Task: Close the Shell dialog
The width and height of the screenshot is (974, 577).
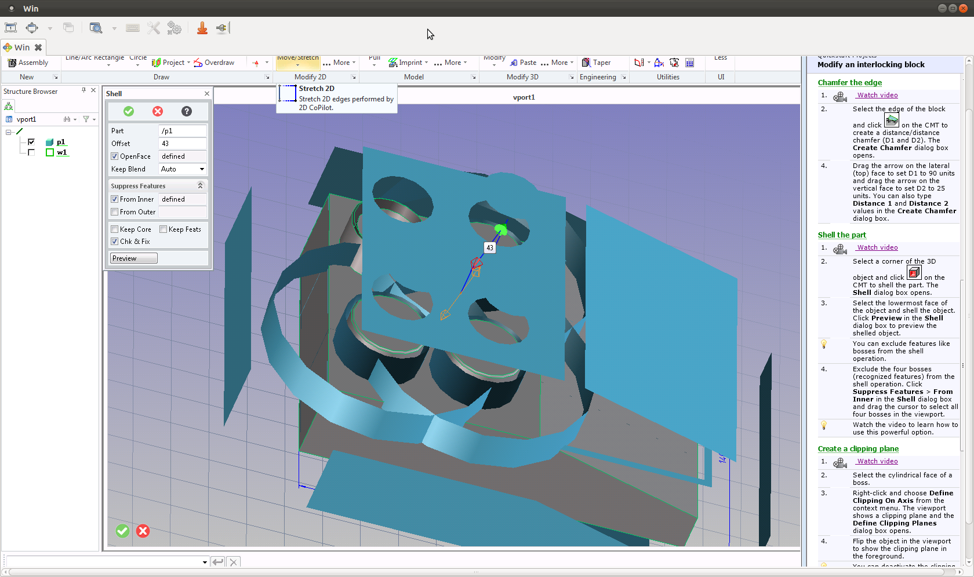Action: pyautogui.click(x=207, y=93)
